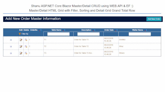165x92 pixels.
Task: Click 'Add New Order Master Information' heading
Action: (x=33, y=19)
